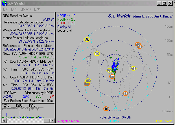175x125 pixels.
Task: Click the HDOP <= 1.0 blue legend
Action: click(x=66, y=16)
